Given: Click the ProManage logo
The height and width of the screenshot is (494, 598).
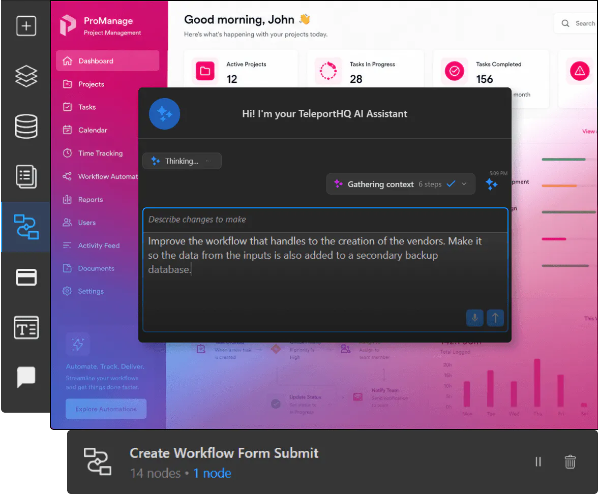Looking at the screenshot, I should tap(68, 25).
